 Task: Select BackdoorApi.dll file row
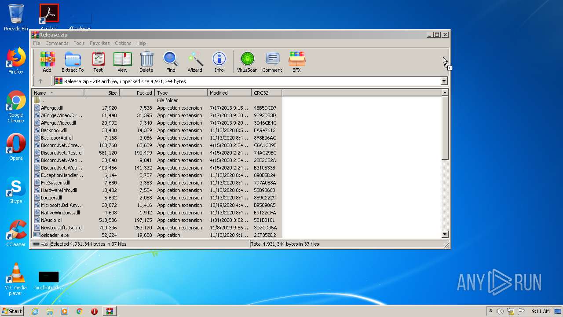tap(157, 138)
